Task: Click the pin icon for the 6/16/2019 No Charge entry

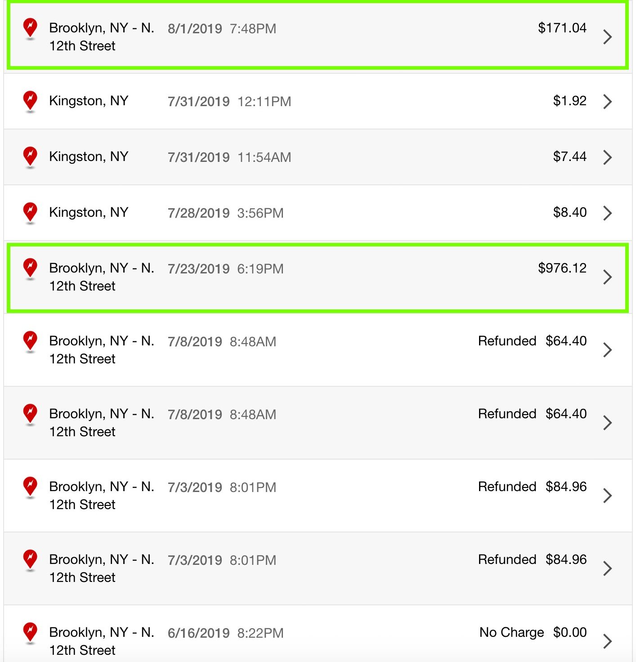Action: 30,633
